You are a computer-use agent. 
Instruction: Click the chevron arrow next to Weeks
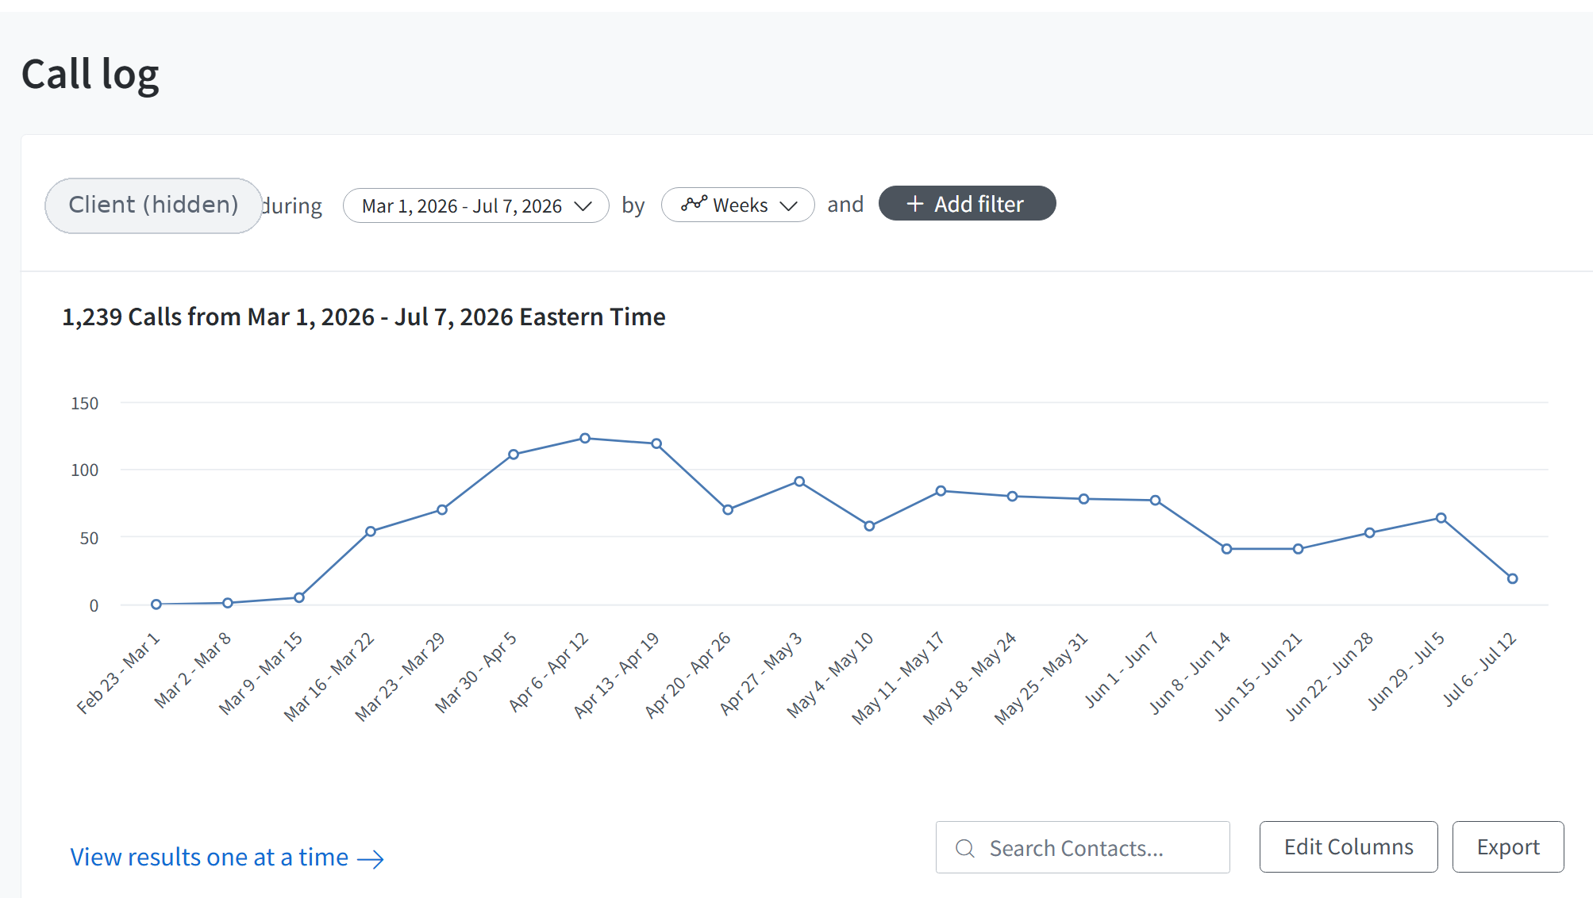[788, 206]
